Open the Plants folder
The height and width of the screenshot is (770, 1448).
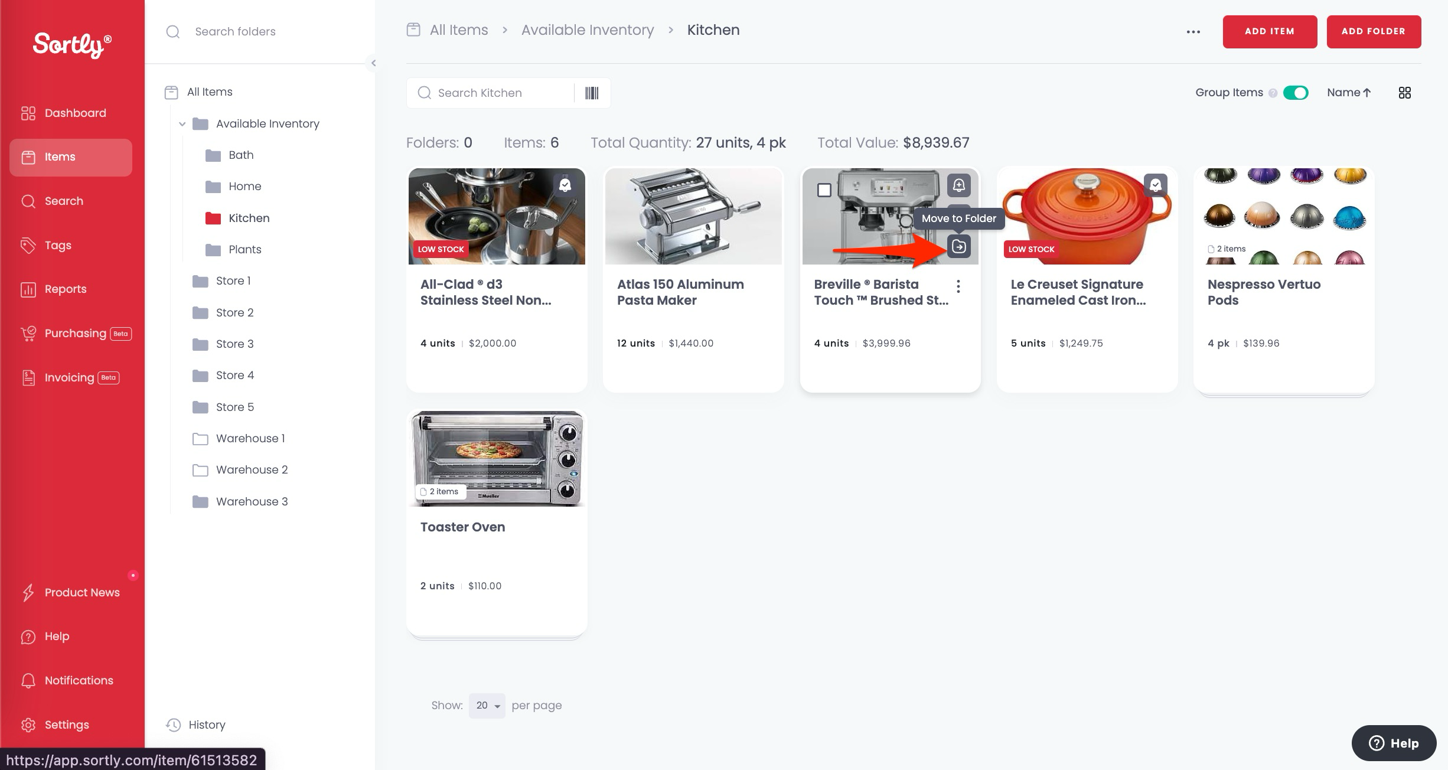pyautogui.click(x=233, y=250)
